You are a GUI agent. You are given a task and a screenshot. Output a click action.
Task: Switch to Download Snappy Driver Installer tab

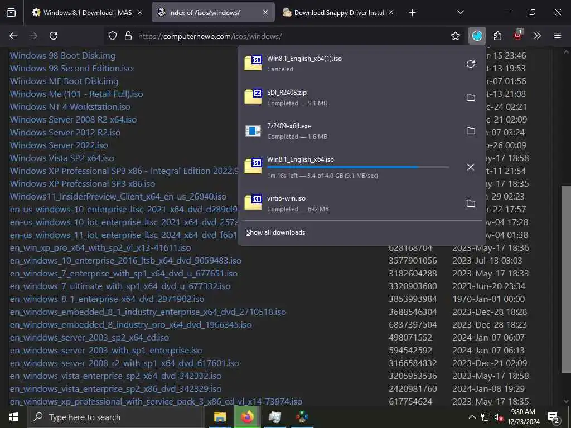click(x=340, y=13)
